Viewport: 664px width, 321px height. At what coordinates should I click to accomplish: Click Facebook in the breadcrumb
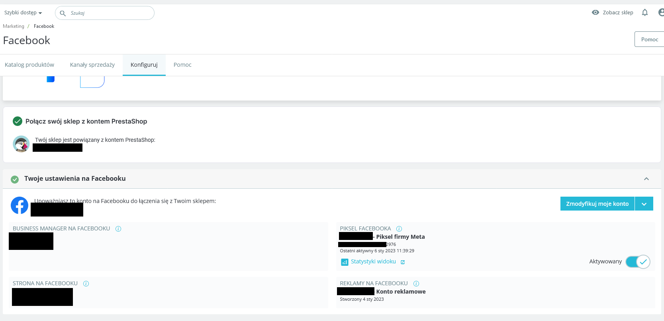(x=44, y=26)
